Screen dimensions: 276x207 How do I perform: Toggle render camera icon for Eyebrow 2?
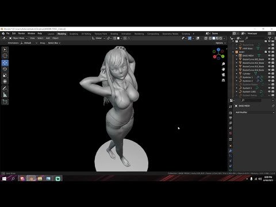pyautogui.click(x=273, y=81)
